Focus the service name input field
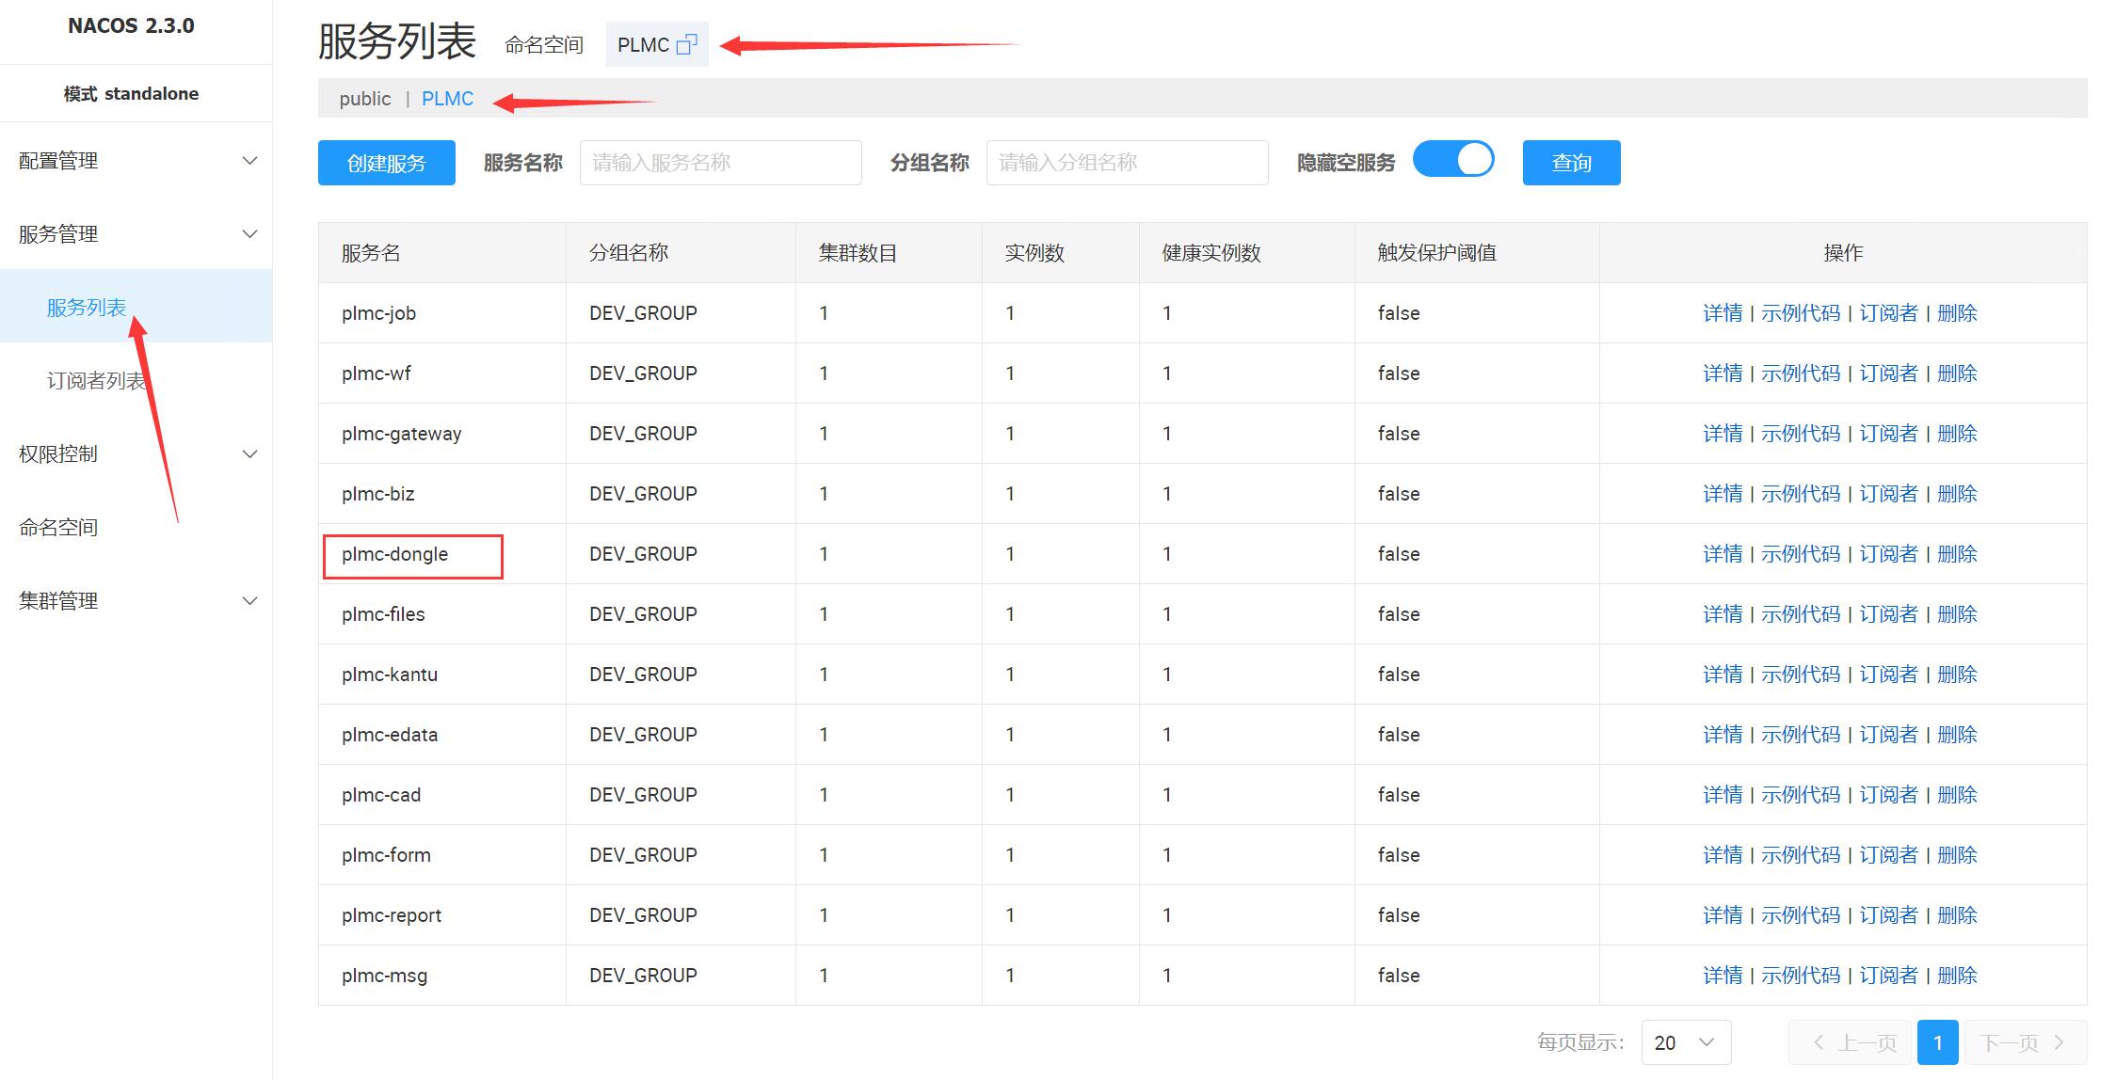This screenshot has width=2116, height=1080. (721, 163)
